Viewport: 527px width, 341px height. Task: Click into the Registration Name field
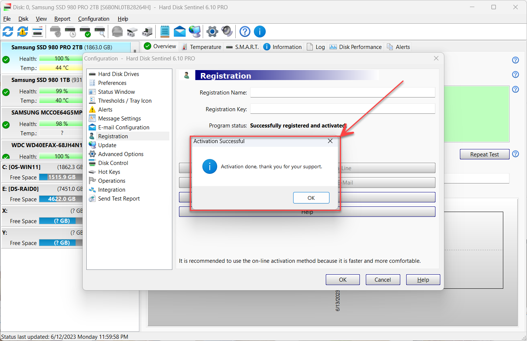tap(343, 92)
